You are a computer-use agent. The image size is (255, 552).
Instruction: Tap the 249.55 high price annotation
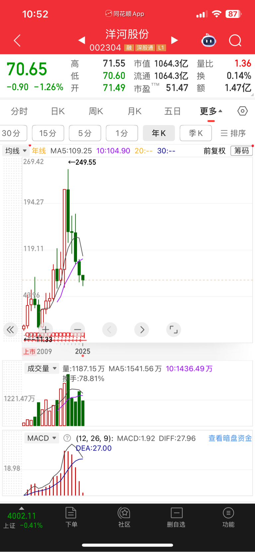[82, 162]
